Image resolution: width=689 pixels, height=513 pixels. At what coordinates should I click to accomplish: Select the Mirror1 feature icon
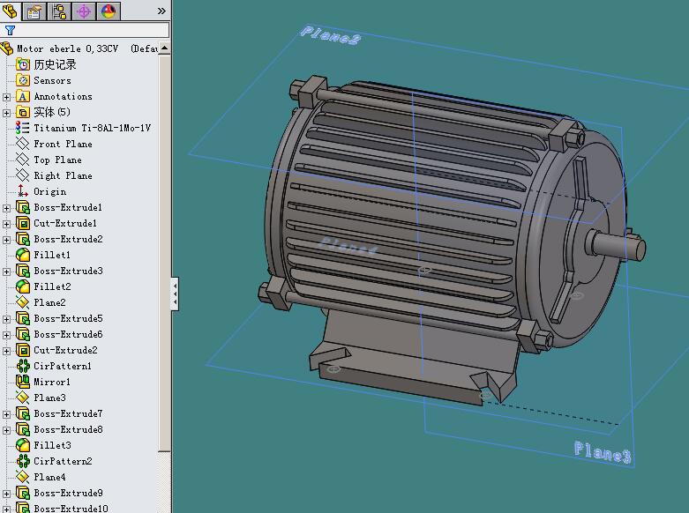click(23, 382)
